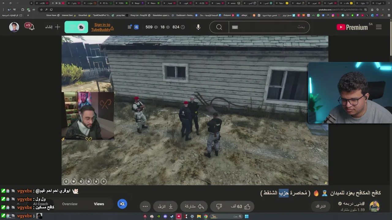Click the search magnifier button

tap(219, 27)
